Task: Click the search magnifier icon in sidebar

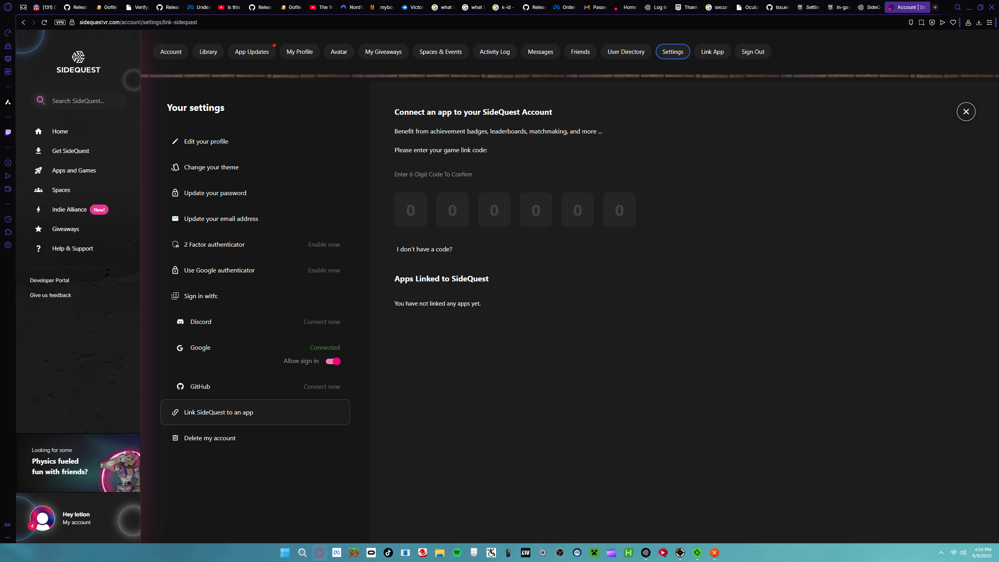Action: point(41,100)
